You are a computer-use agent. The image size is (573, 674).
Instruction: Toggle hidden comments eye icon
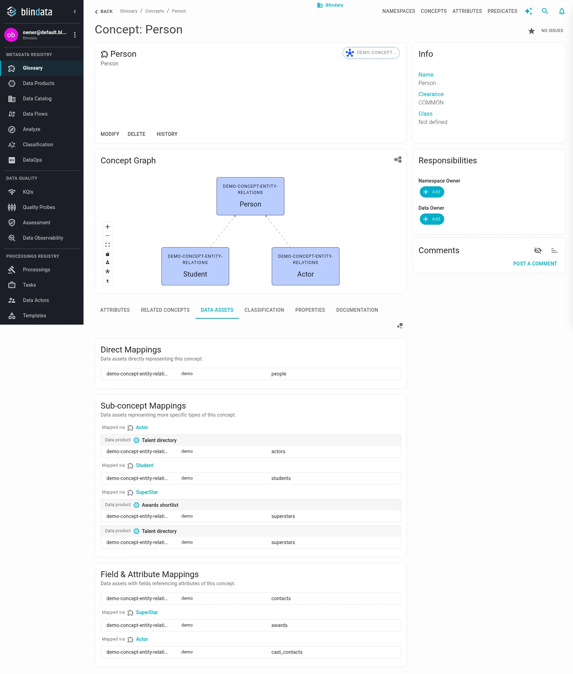[538, 250]
